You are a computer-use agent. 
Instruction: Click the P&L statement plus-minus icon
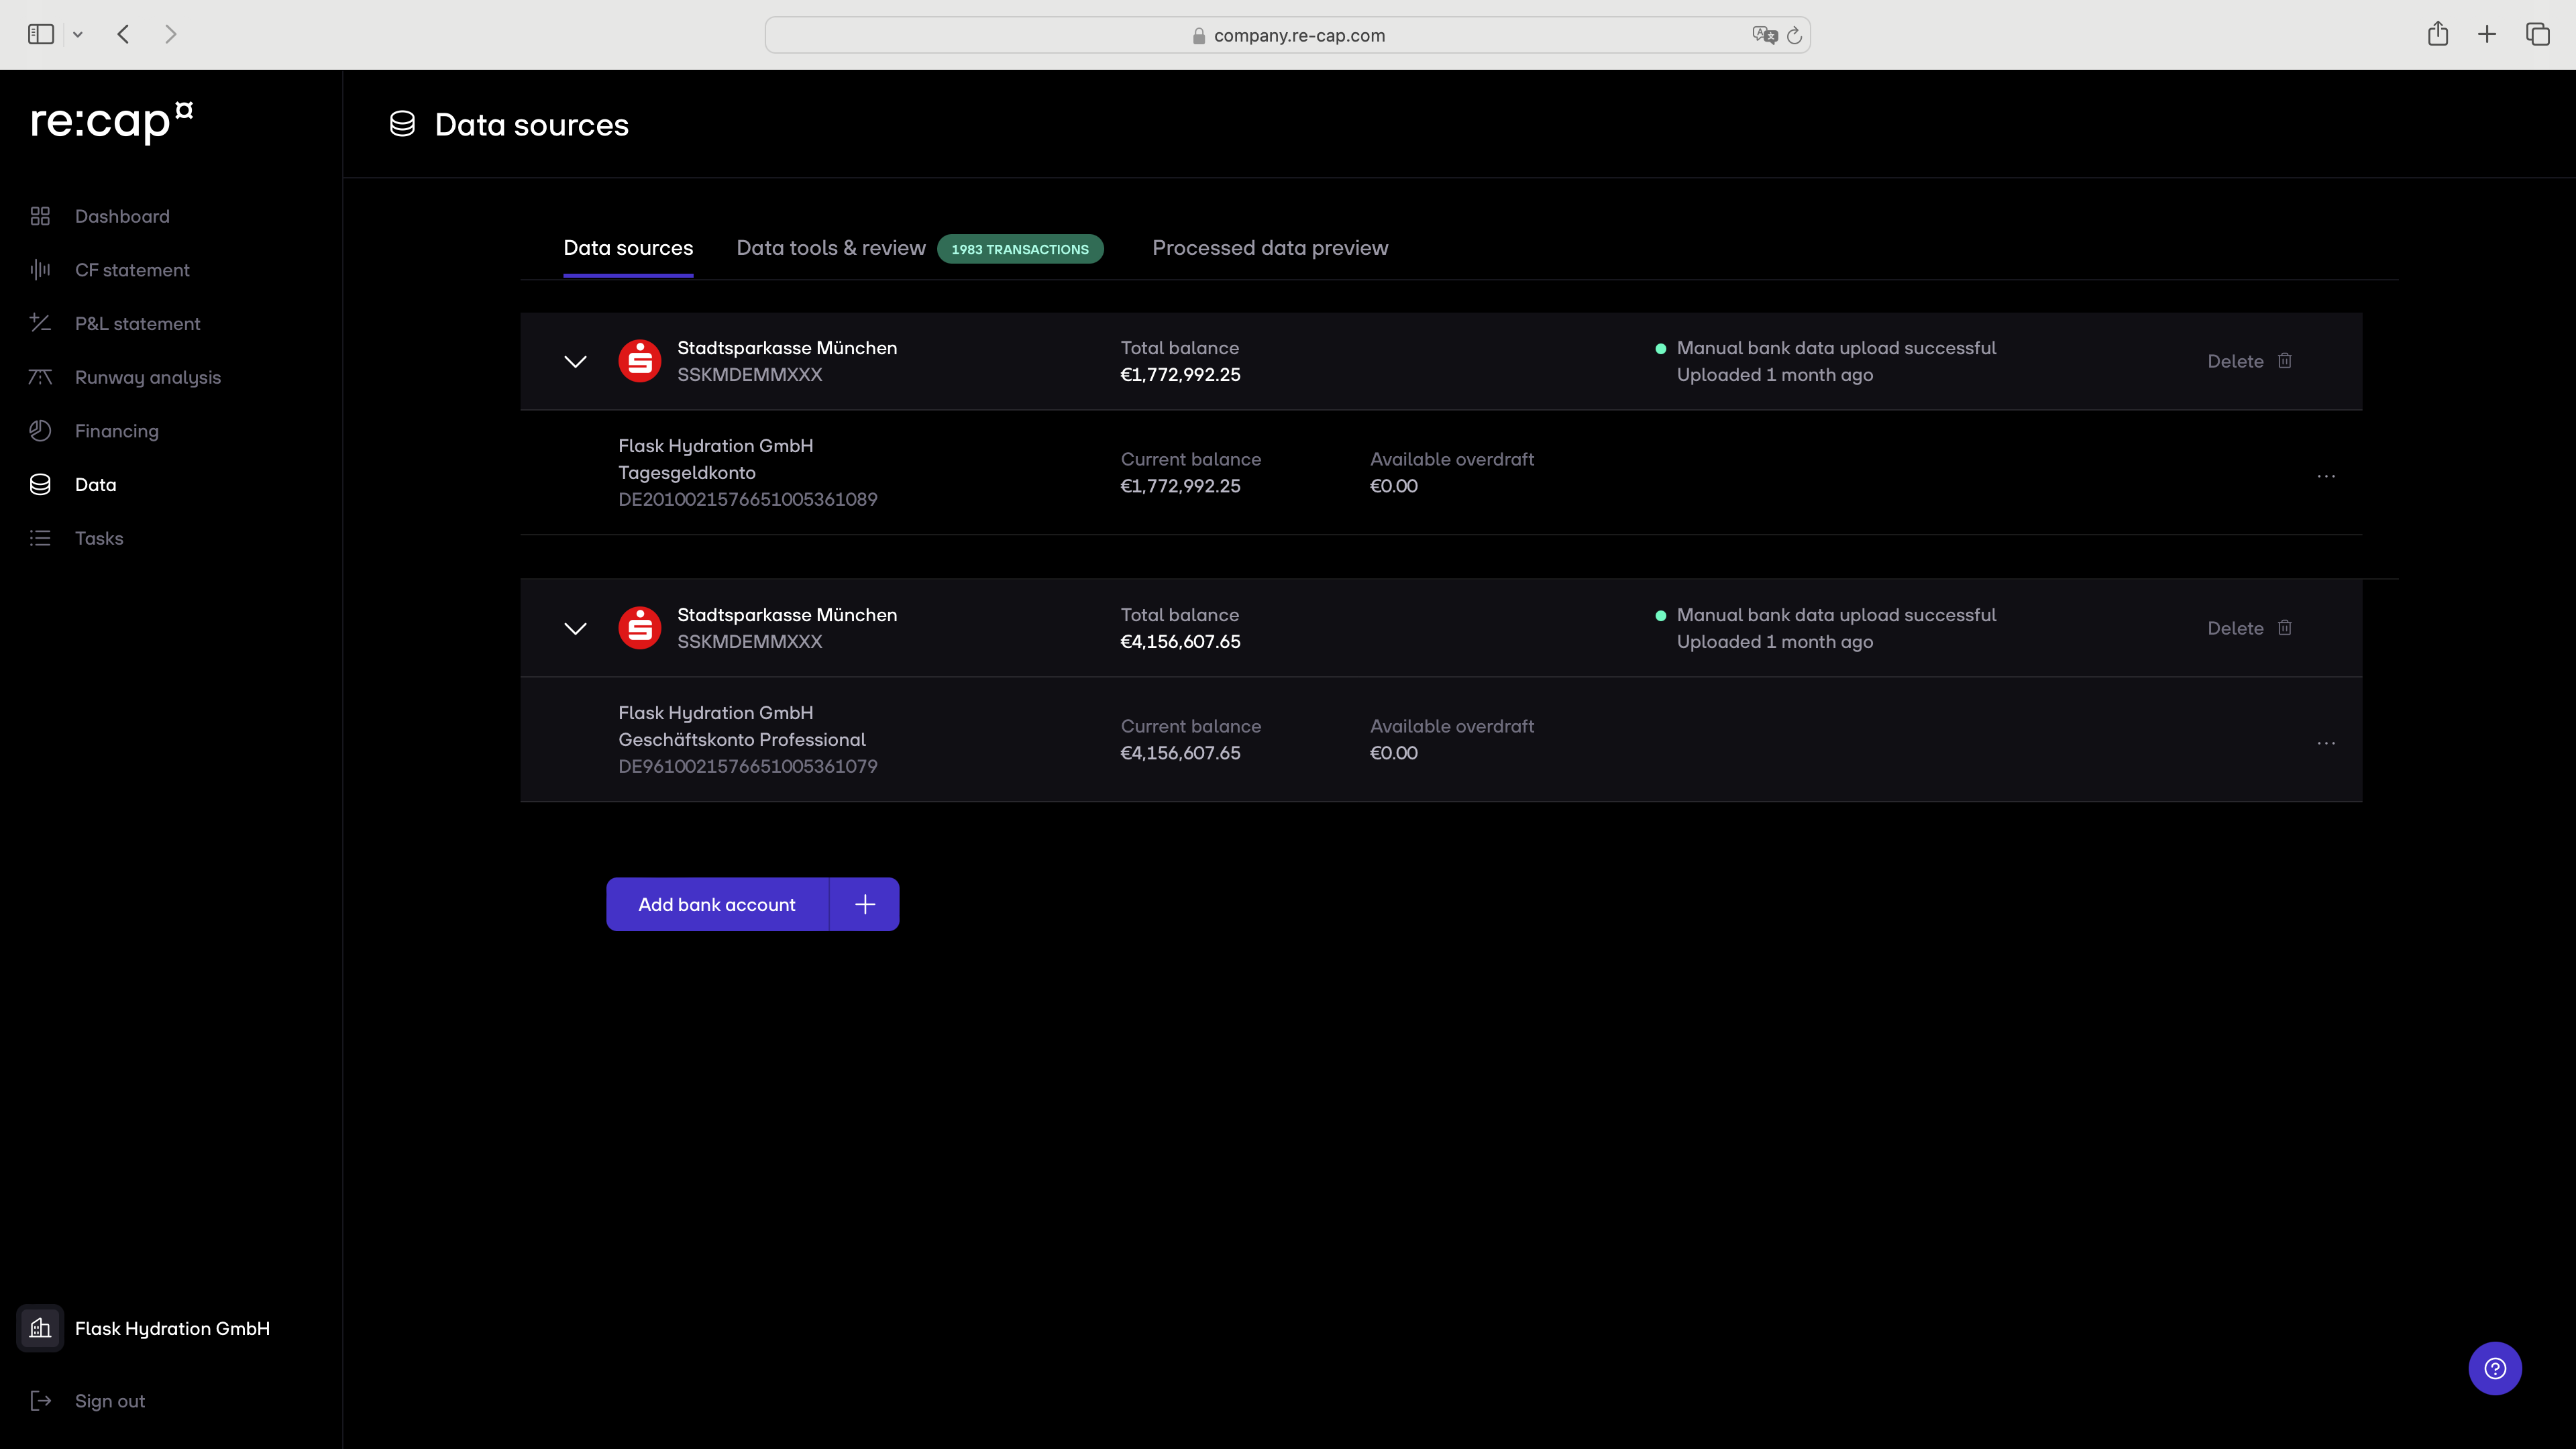pyautogui.click(x=40, y=323)
